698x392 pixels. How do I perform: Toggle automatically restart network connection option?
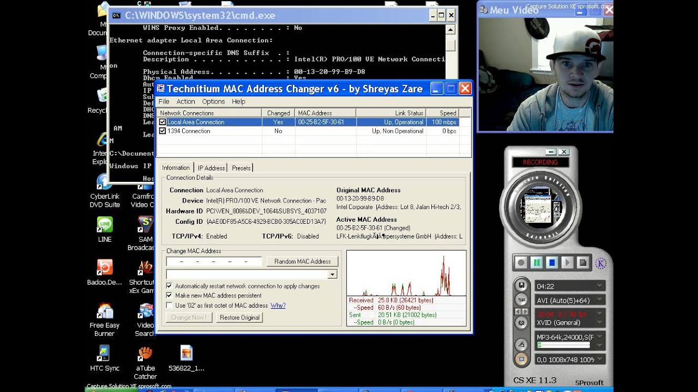point(169,286)
